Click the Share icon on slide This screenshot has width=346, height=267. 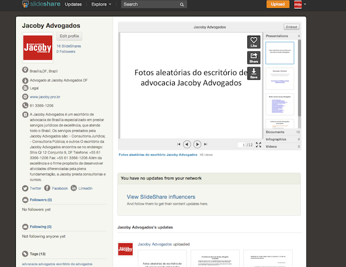pos(254,58)
